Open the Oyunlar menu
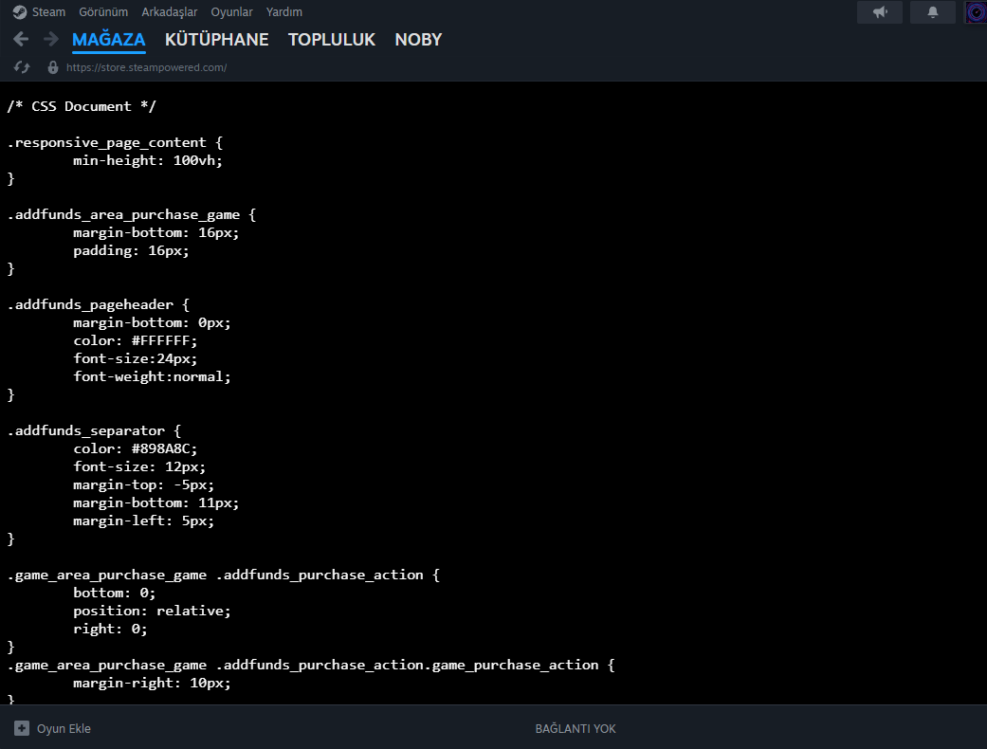The image size is (987, 749). tap(231, 12)
